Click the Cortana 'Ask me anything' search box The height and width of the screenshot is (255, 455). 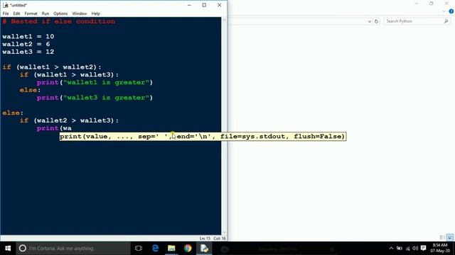[73, 249]
